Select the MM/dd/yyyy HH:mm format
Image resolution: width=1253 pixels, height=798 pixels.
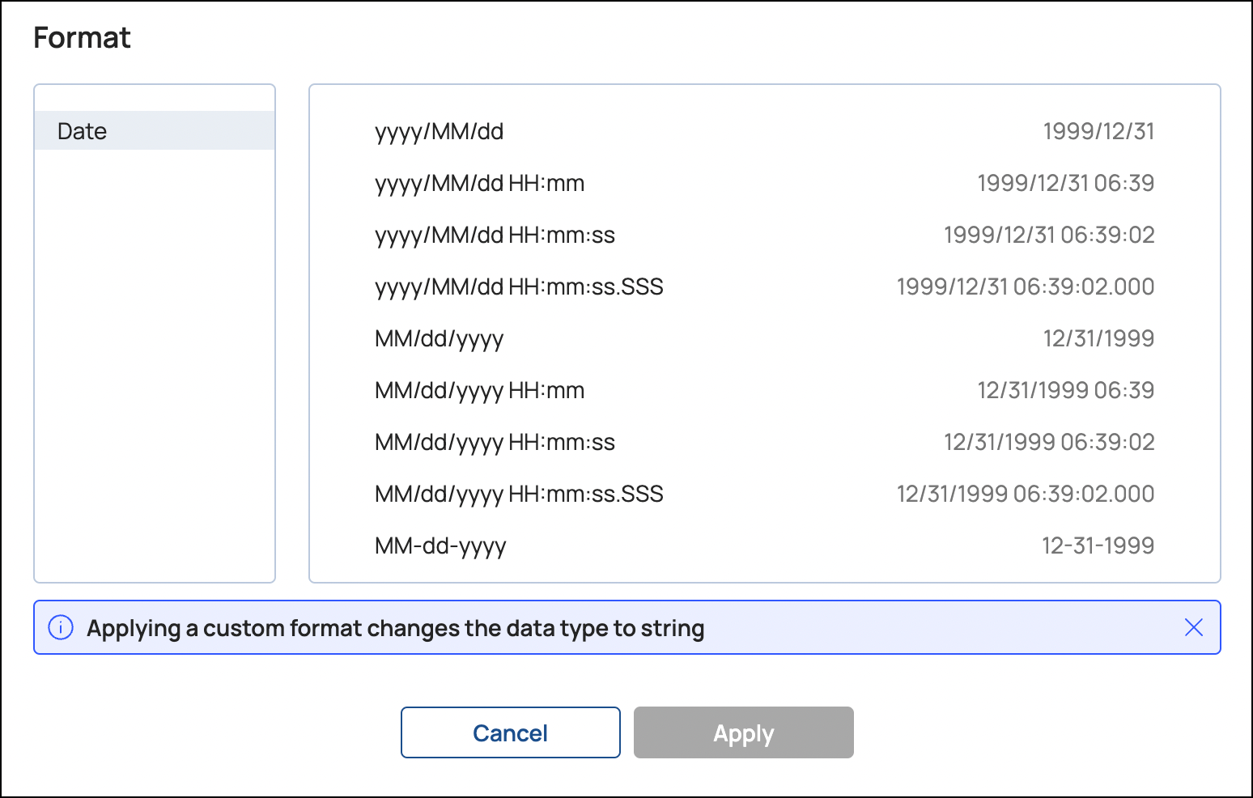coord(479,390)
